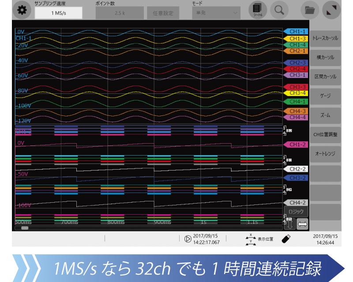Viewport: 353px width, 282px height.
Task: Click the ポイント数 2.5 k field
Action: click(120, 13)
